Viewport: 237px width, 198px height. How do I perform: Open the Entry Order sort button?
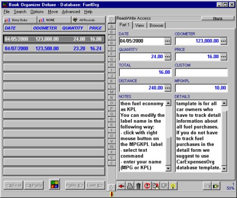(20, 20)
